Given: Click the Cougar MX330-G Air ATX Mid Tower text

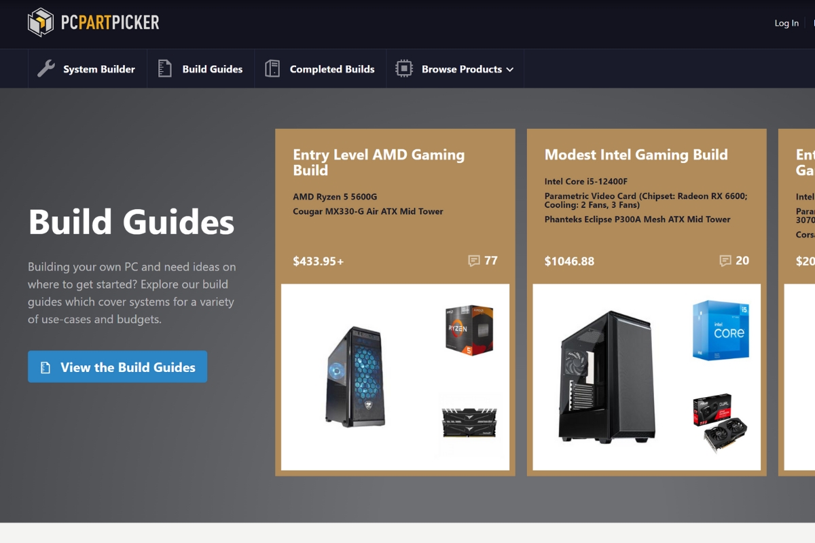Looking at the screenshot, I should [x=368, y=211].
